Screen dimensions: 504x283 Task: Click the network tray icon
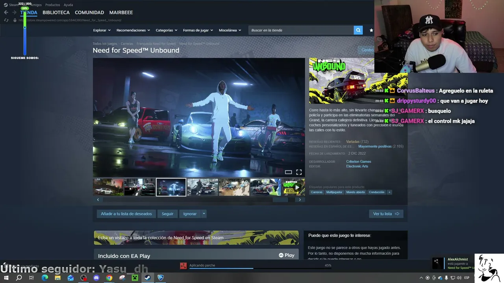coord(453,278)
